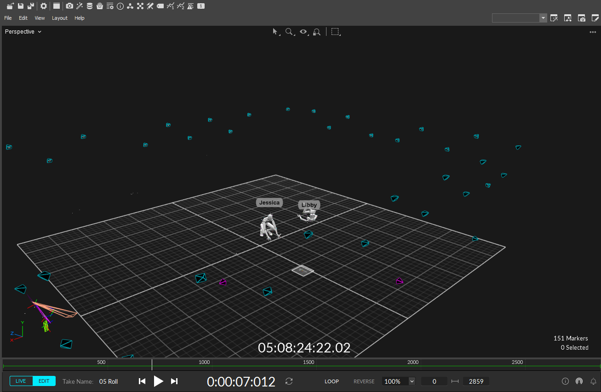Activate the zoom magnifier tool in viewport

coord(289,31)
